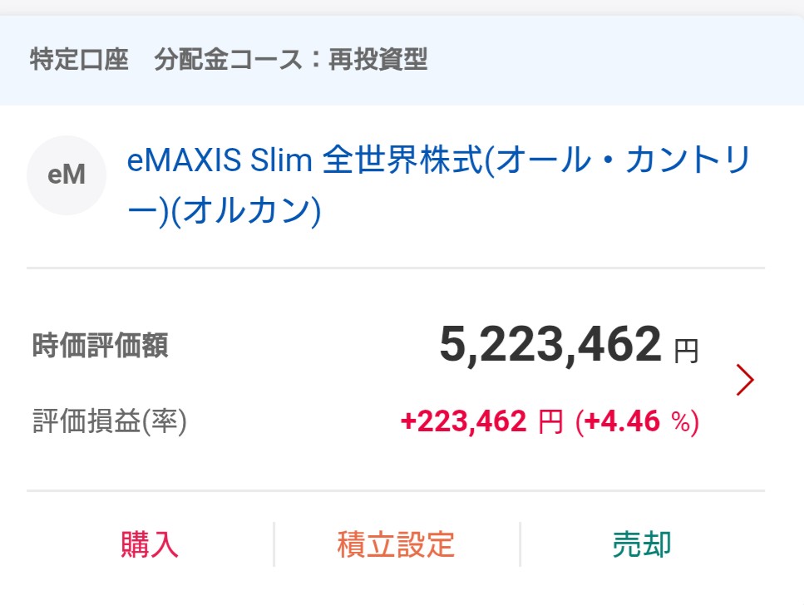Click the round eM fund icon
The image size is (804, 605).
click(x=67, y=175)
